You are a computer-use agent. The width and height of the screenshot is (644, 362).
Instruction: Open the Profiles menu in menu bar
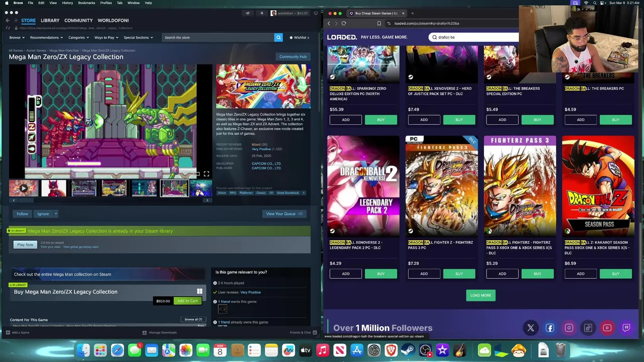click(106, 3)
